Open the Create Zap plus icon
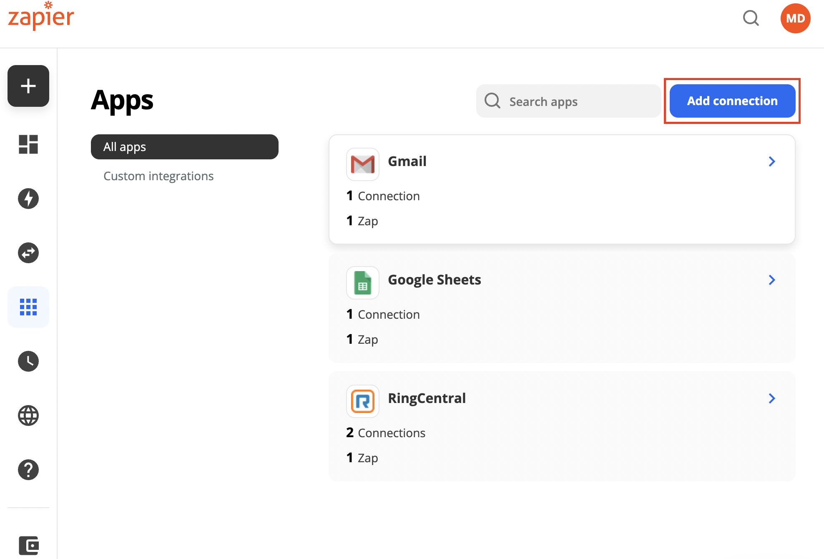 coord(28,86)
